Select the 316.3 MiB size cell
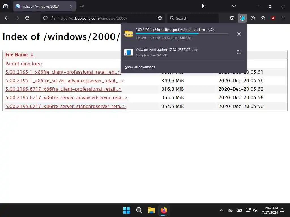The height and width of the screenshot is (217, 290). point(172,89)
